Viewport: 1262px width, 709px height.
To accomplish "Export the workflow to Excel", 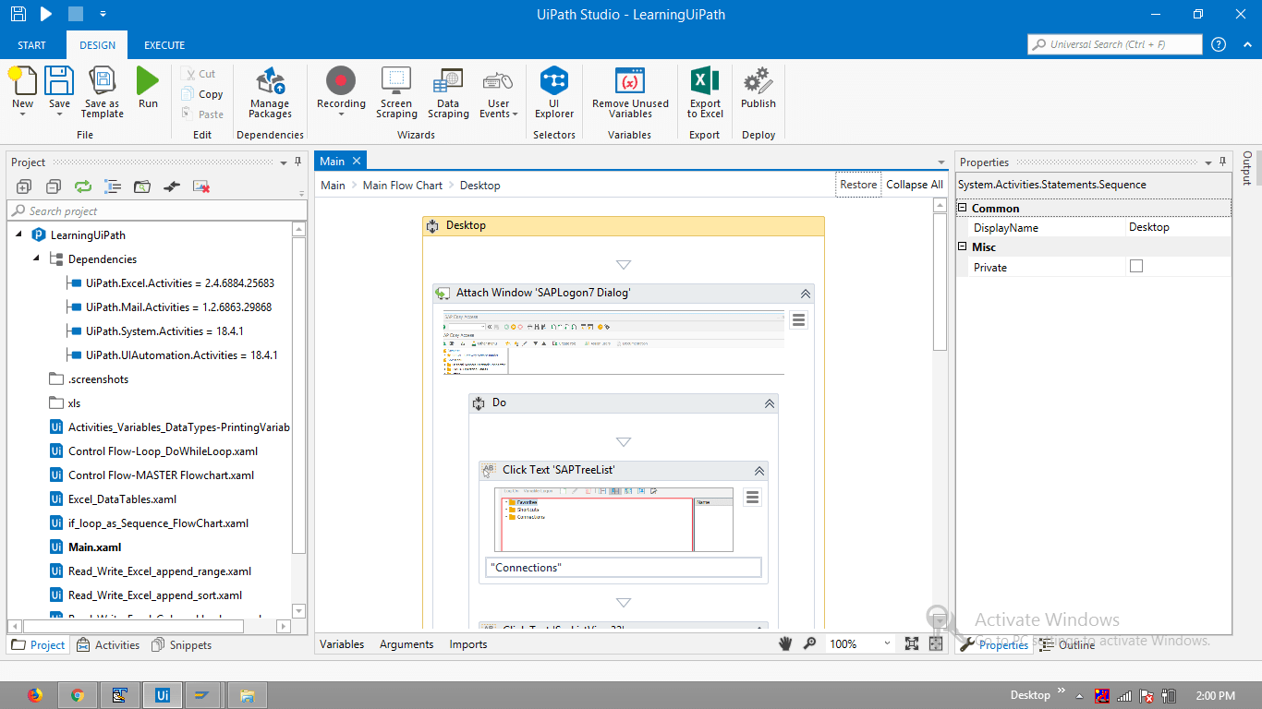I will click(704, 92).
